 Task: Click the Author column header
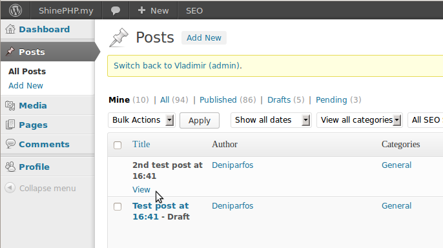225,144
